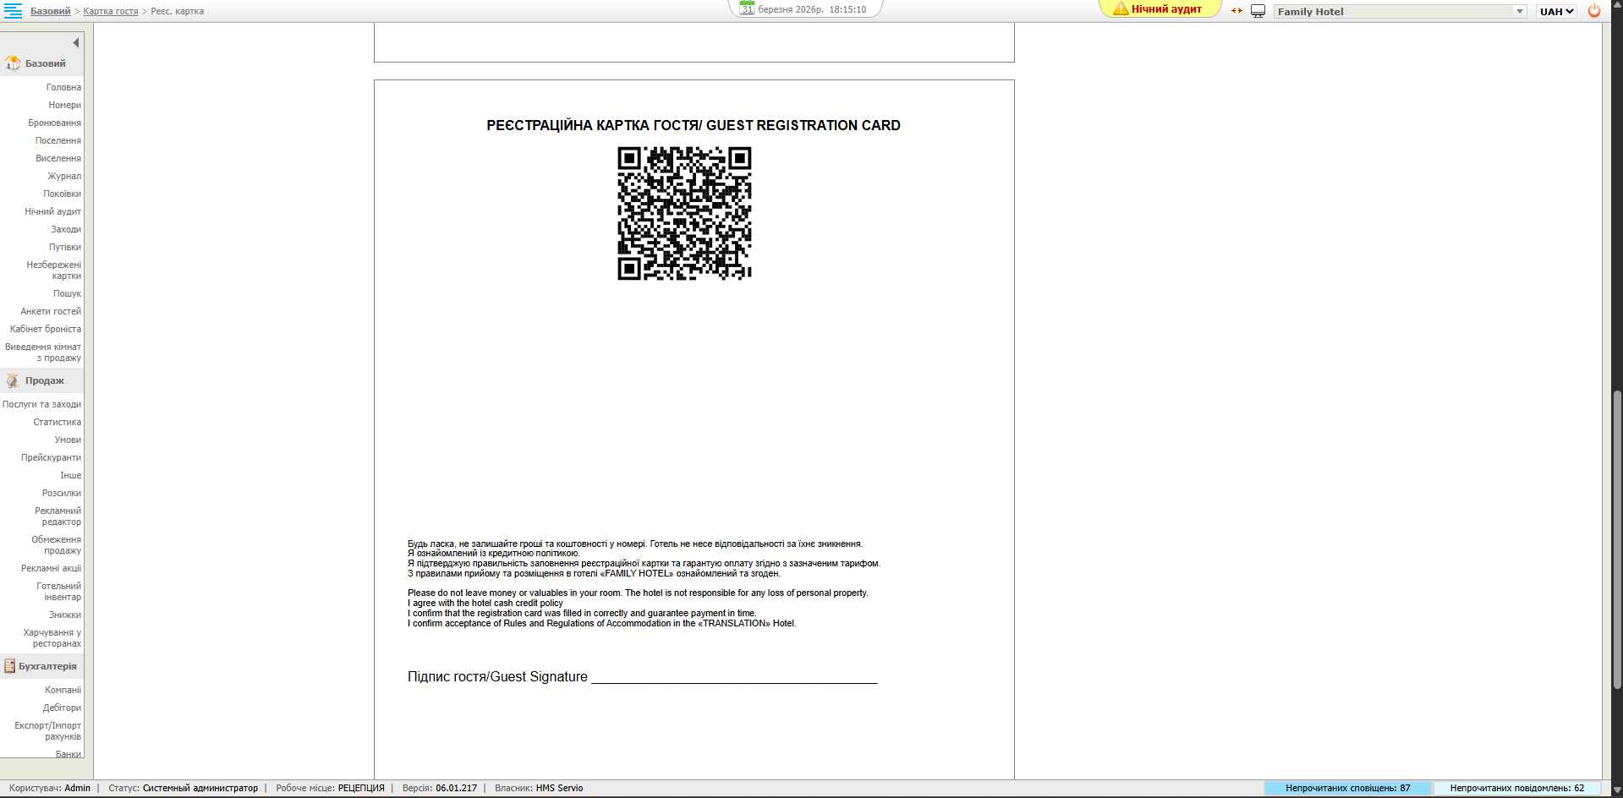1623x798 pixels.
Task: Go to Анкети гостей in sidebar
Action: coord(51,311)
